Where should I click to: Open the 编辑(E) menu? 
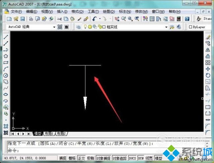[x=31, y=11]
